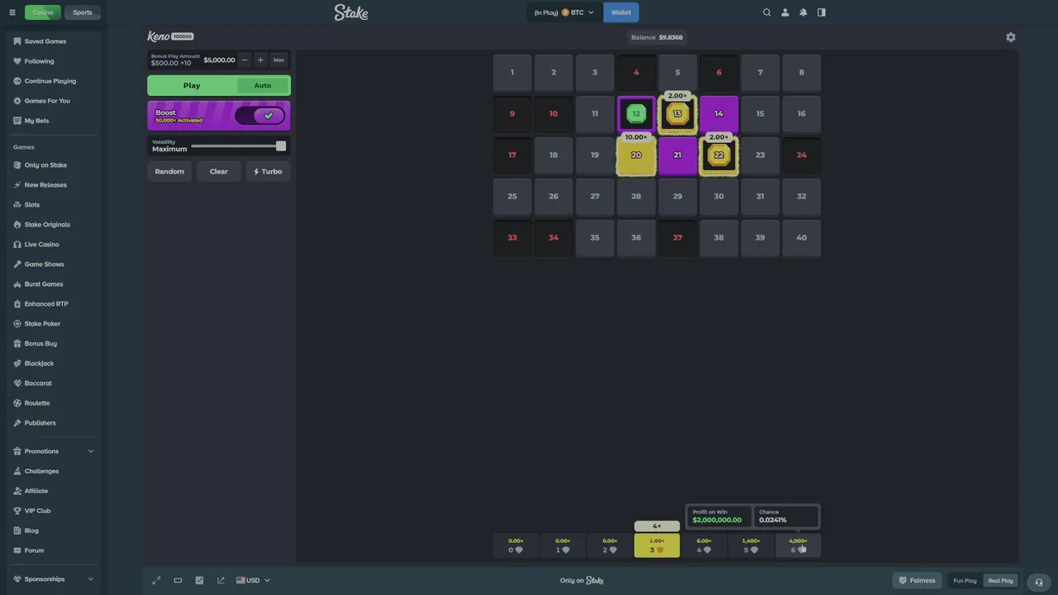Deselect Keno number 21

678,155
